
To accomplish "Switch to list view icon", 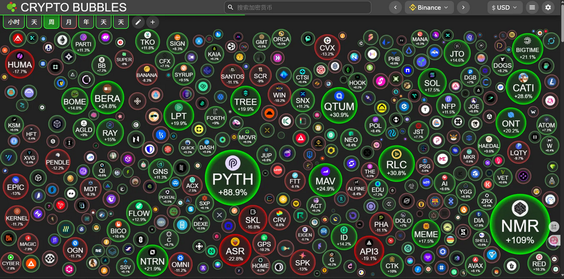I will coord(532,7).
